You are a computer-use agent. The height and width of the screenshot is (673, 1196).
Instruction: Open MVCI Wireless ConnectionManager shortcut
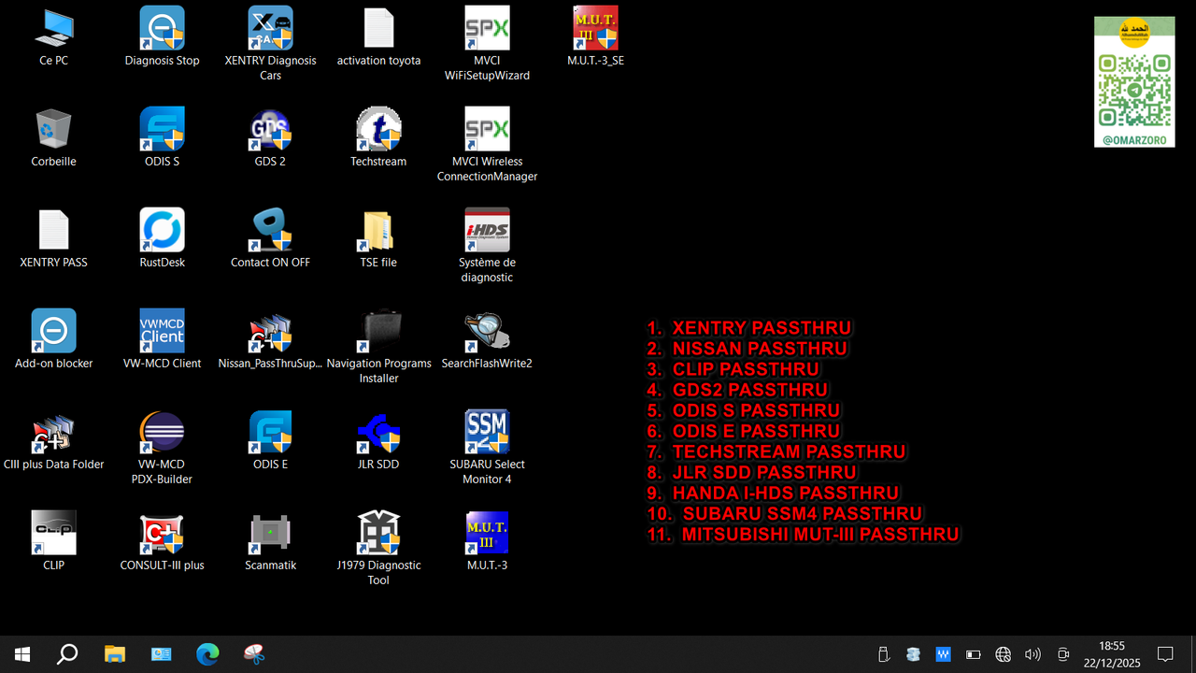pyautogui.click(x=487, y=145)
